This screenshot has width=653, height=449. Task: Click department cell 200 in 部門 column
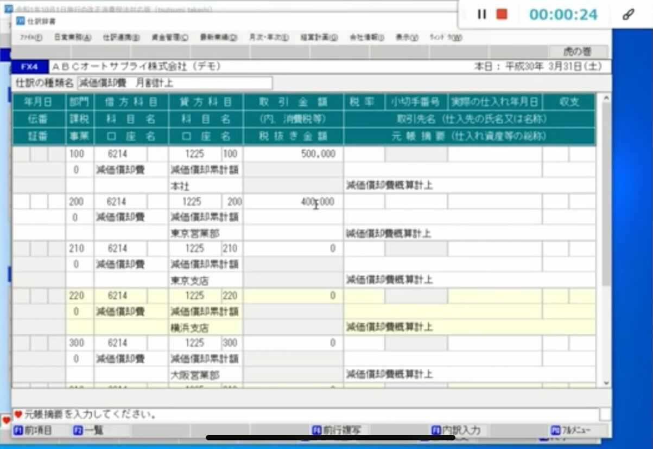[x=80, y=202]
